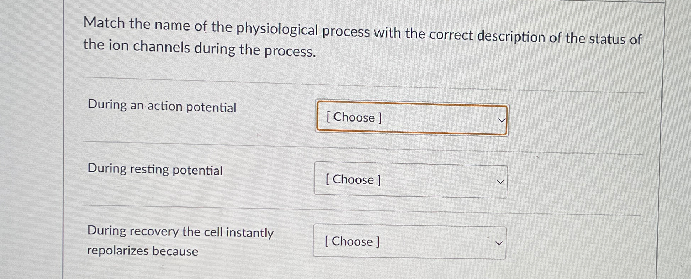
Task: Click the label During resting potential
Action: 154,170
